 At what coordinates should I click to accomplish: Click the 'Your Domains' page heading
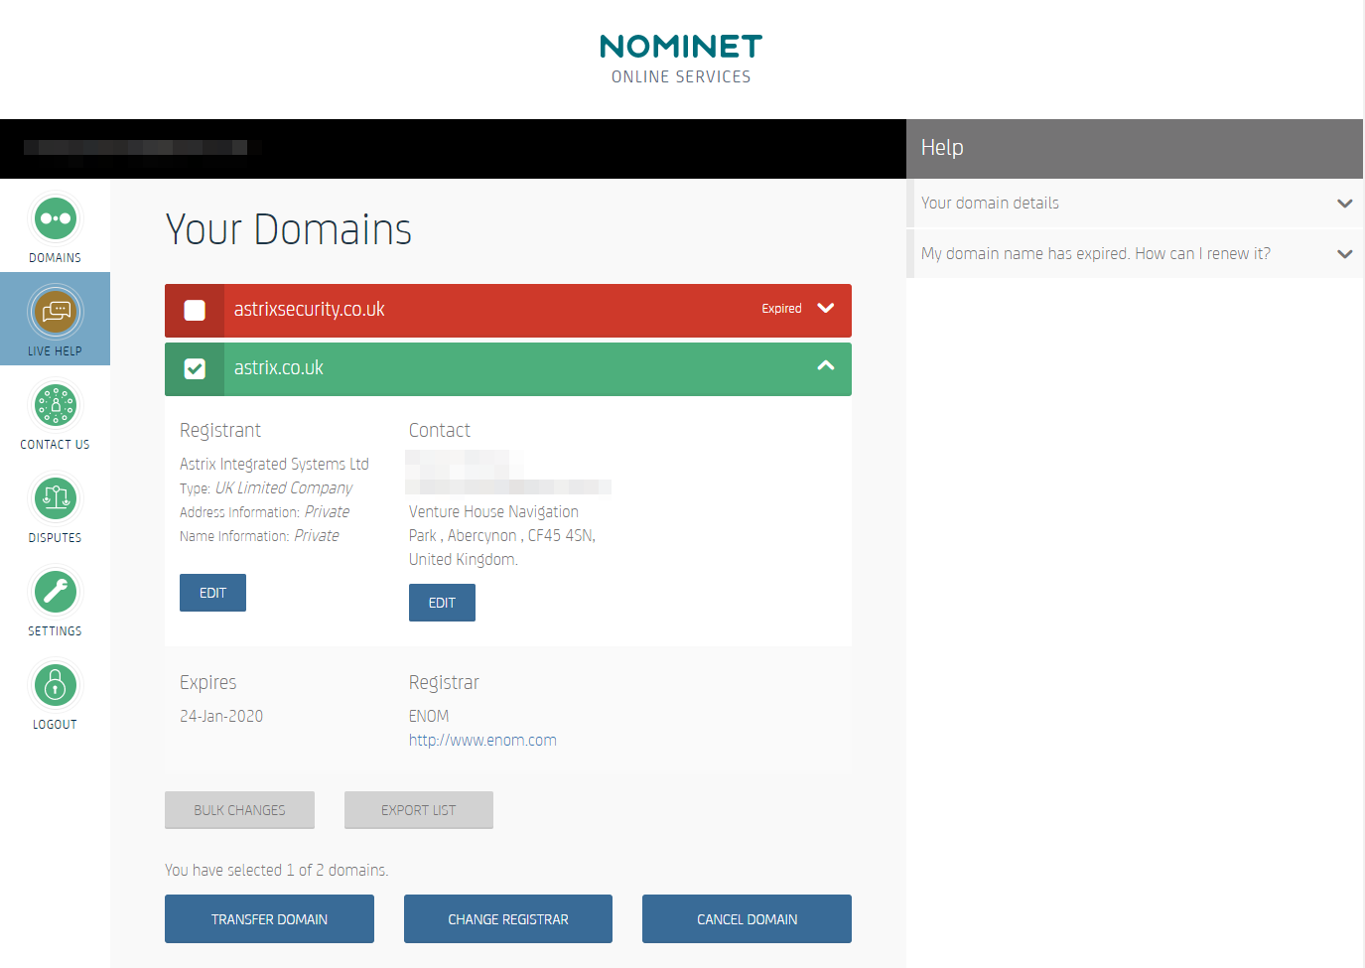[x=288, y=229]
